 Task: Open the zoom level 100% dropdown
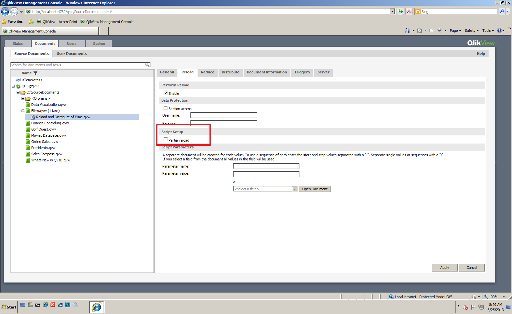click(x=504, y=297)
